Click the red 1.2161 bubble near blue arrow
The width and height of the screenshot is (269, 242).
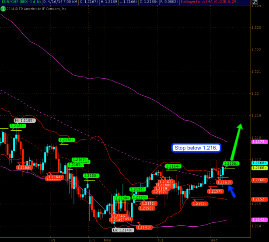224,182
